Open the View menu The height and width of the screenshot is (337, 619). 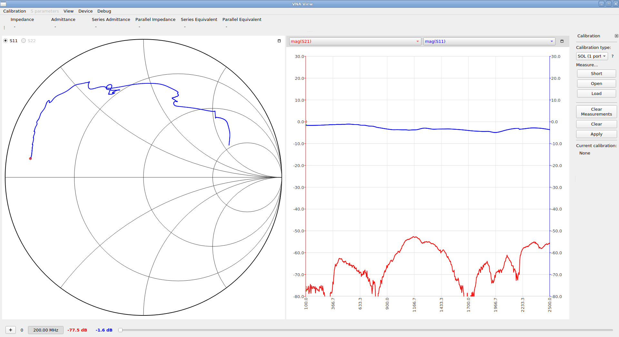click(68, 11)
